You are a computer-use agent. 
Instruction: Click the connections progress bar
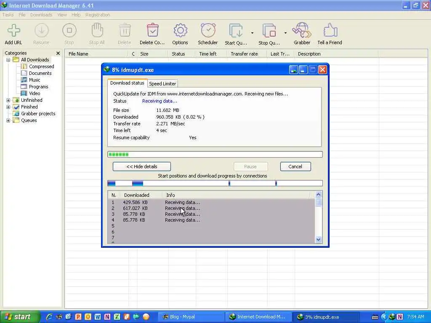pyautogui.click(x=215, y=183)
